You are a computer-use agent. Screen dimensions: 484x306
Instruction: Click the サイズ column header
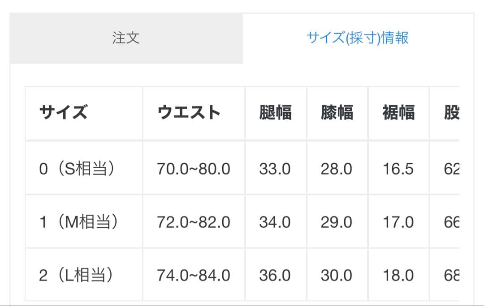click(x=63, y=113)
